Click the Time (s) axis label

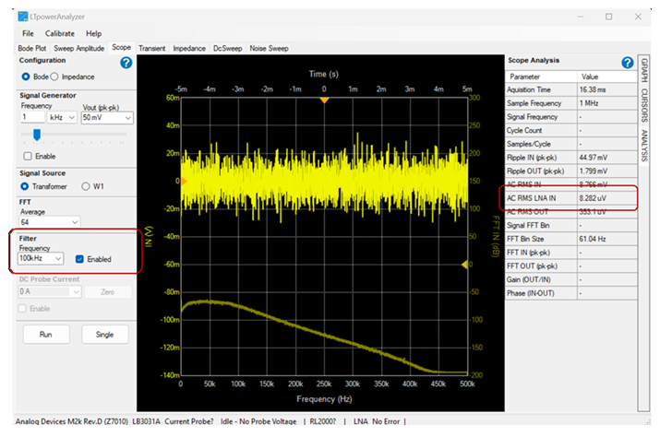pyautogui.click(x=324, y=74)
